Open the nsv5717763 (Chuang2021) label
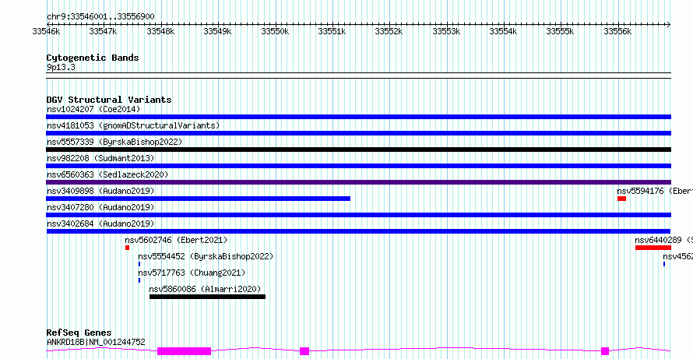The width and height of the screenshot is (693, 359). click(x=192, y=273)
